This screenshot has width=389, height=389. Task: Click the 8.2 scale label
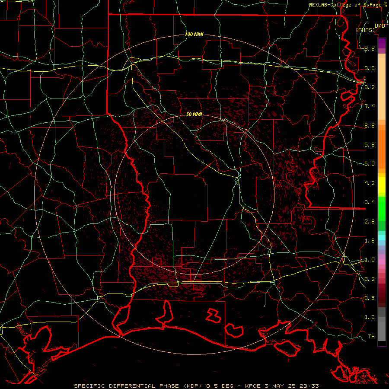click(x=370, y=87)
